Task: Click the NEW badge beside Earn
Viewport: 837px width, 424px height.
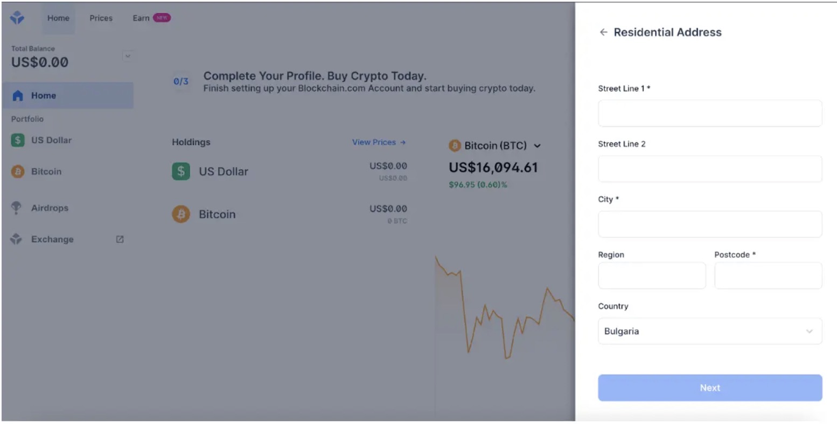Action: 162,17
